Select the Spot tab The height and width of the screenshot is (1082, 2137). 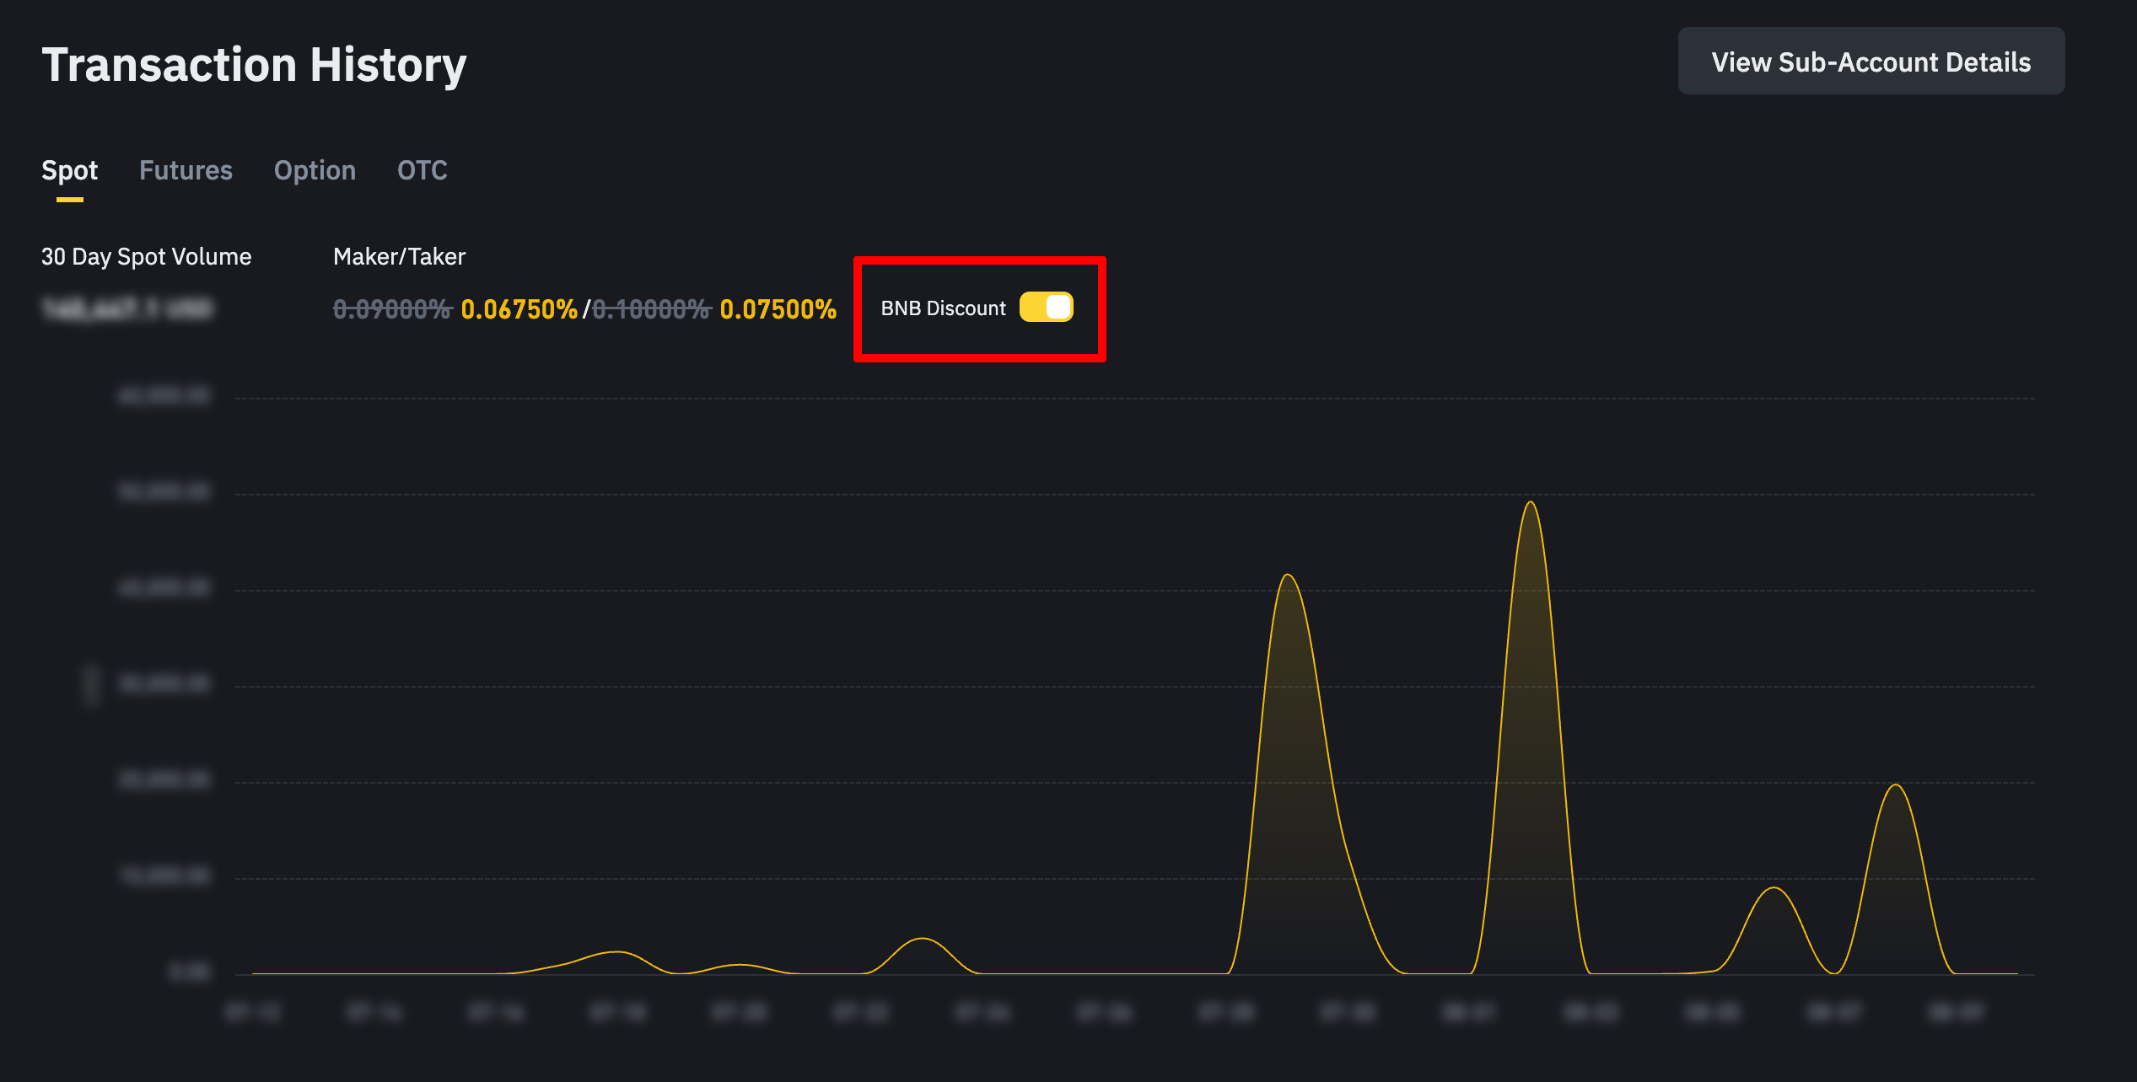69,171
